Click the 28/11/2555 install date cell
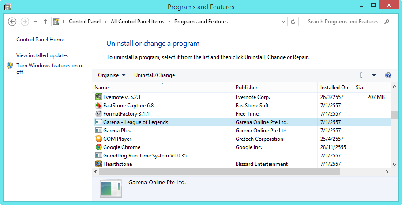The image size is (402, 205). pyautogui.click(x=333, y=147)
